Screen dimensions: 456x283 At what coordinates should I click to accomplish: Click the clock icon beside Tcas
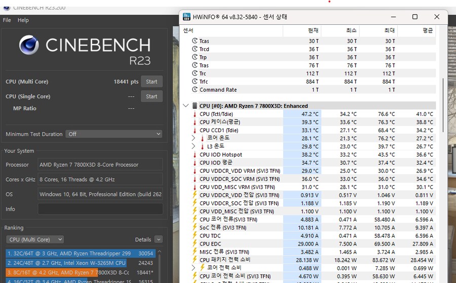(195, 41)
